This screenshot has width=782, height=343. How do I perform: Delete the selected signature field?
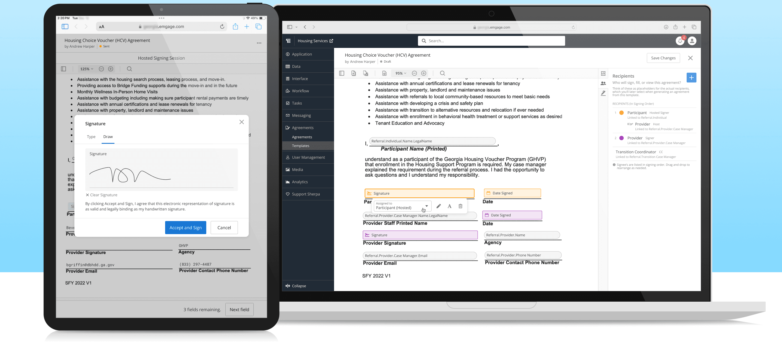[460, 206]
